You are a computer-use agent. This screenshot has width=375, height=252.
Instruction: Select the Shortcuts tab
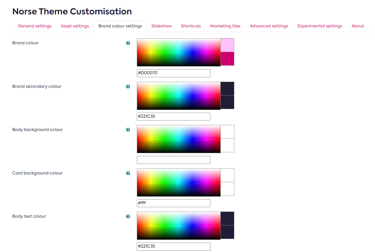point(191,26)
